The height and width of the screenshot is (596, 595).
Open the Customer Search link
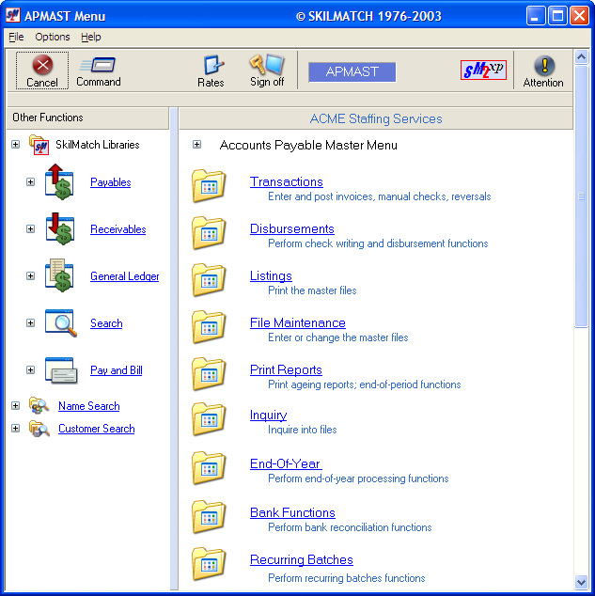(97, 429)
